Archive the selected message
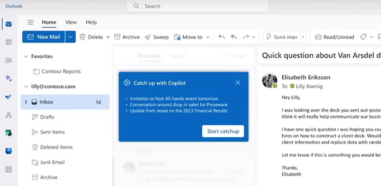This screenshot has width=381, height=186. point(127,37)
